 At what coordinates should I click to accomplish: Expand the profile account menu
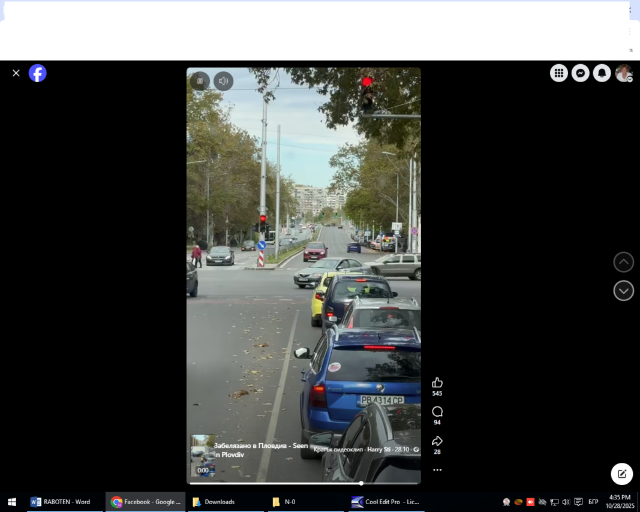click(624, 73)
